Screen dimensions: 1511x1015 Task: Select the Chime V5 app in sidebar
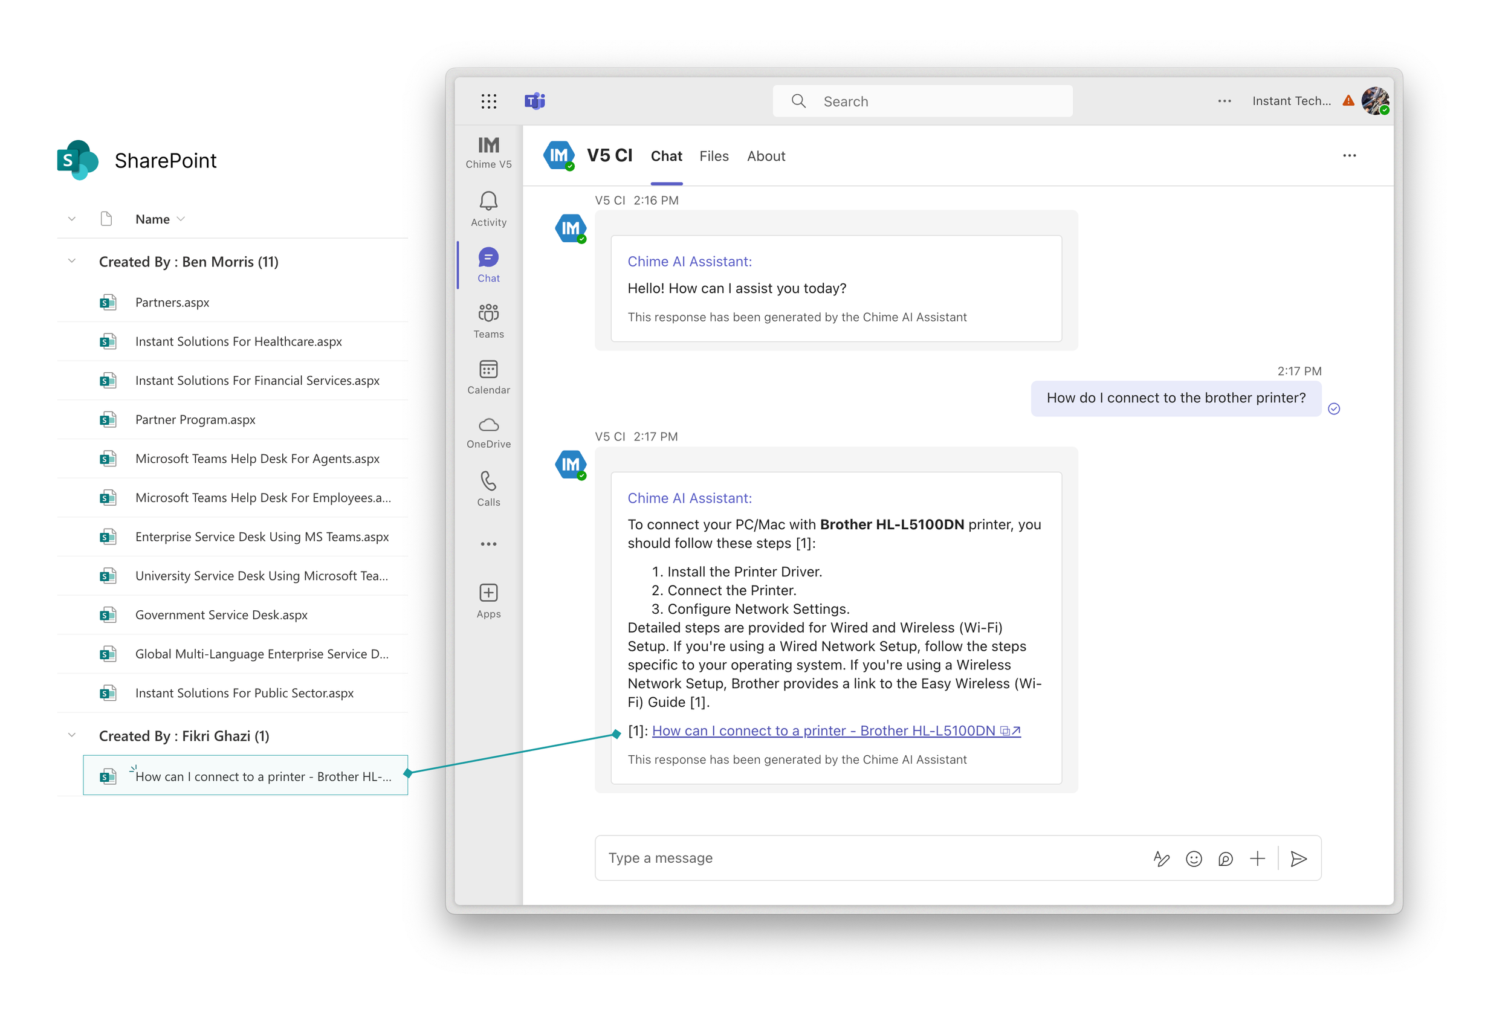[x=488, y=152]
